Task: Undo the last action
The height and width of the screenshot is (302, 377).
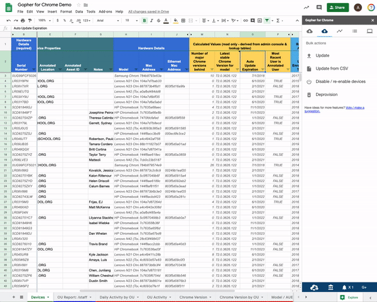Action: [x=9, y=21]
